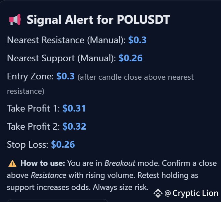Click the Nearest Support (Manual) label
This screenshot has width=221, height=202.
[x=62, y=58]
